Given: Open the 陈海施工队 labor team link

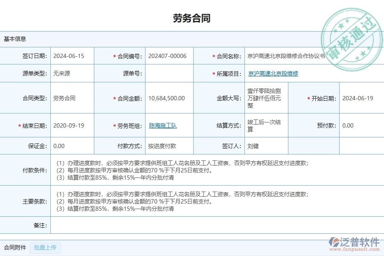Looking at the screenshot, I should pos(163,125).
